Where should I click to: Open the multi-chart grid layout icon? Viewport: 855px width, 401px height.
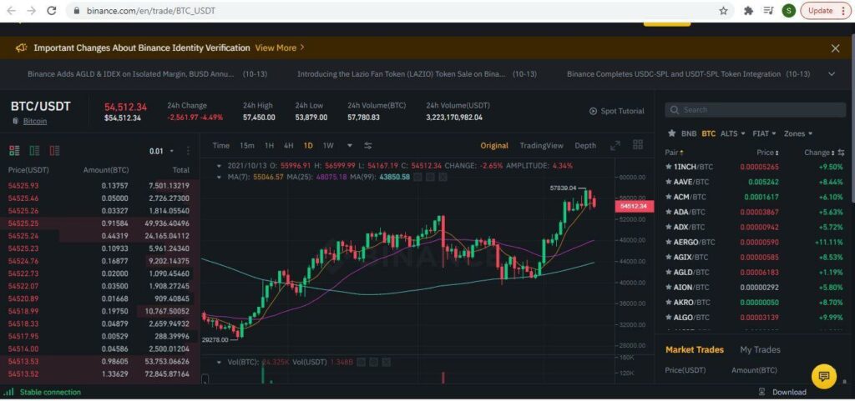pyautogui.click(x=637, y=145)
